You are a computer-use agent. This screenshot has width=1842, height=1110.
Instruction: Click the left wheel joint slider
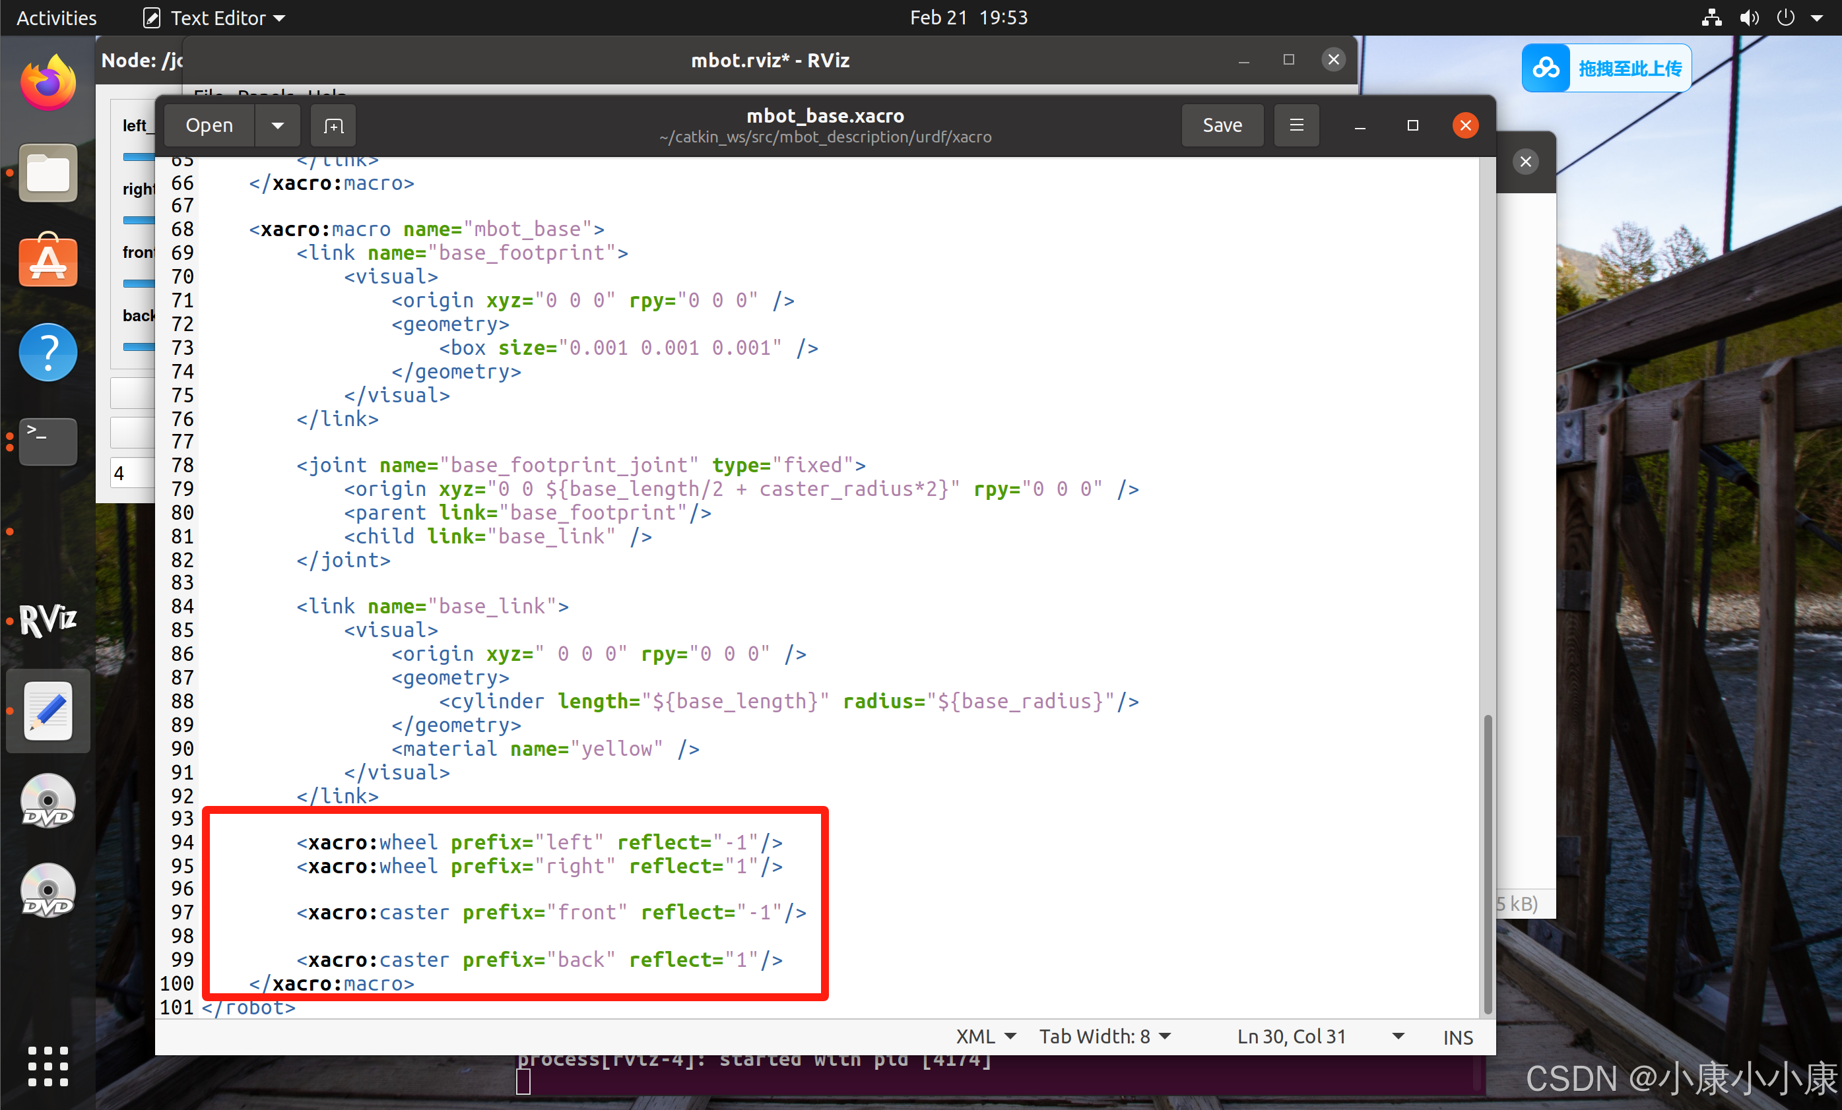(139, 157)
